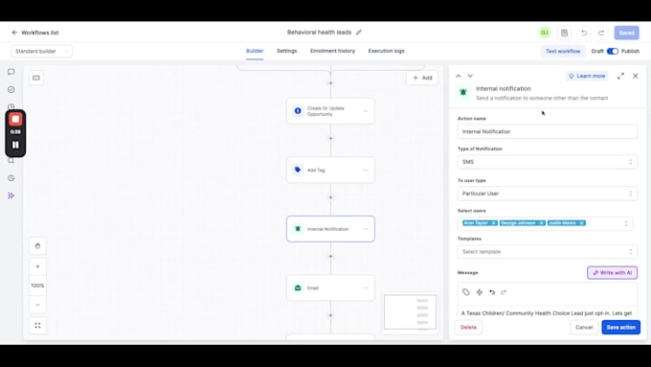Viewport: 651px width, 367px height.
Task: Switch to the Builder tab
Action: click(x=255, y=51)
